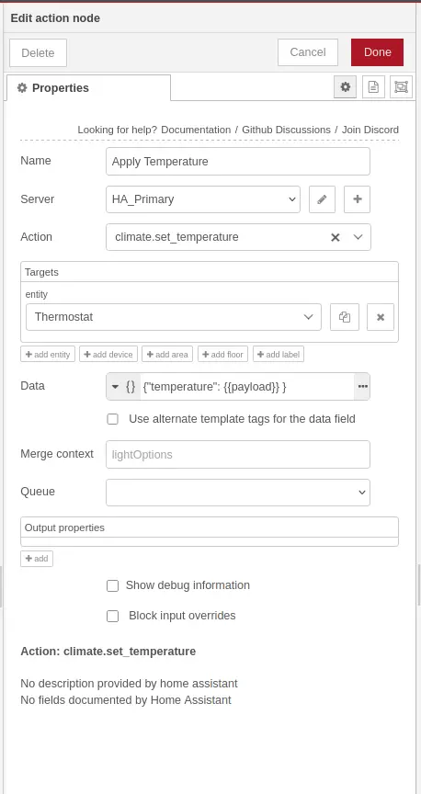Viewport: 421px width, 794px height.
Task: Toggle Use alternate template tags checkbox
Action: pyautogui.click(x=112, y=419)
